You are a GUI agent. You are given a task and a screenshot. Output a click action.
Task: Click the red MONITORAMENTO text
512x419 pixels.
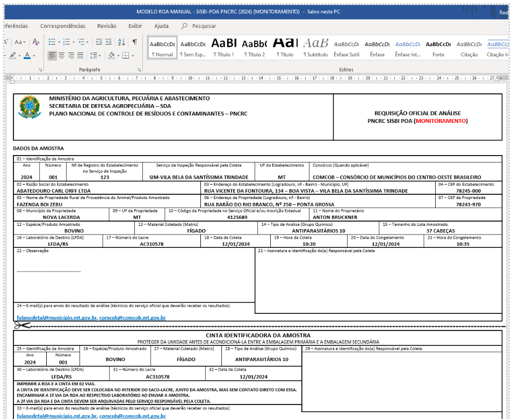click(441, 121)
